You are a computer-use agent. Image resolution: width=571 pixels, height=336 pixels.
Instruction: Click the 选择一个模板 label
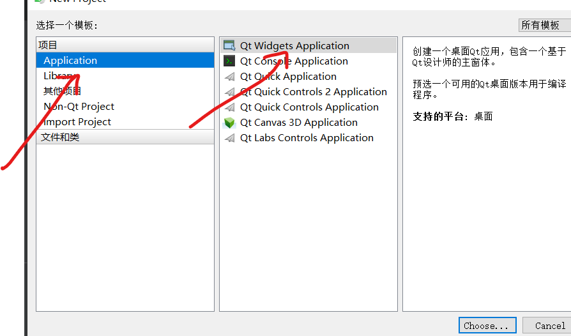coord(67,25)
